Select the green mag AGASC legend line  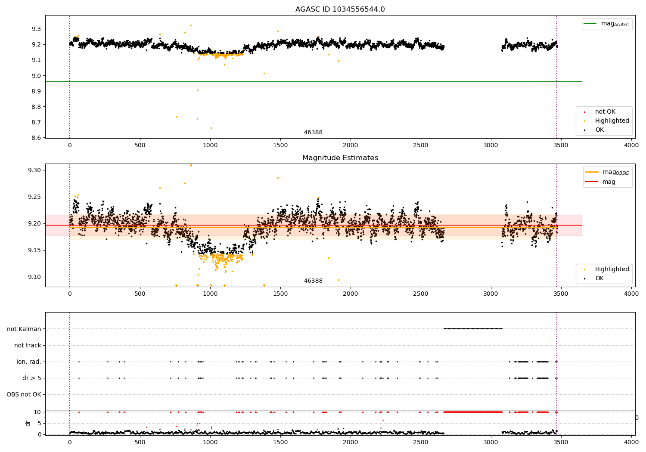[590, 24]
